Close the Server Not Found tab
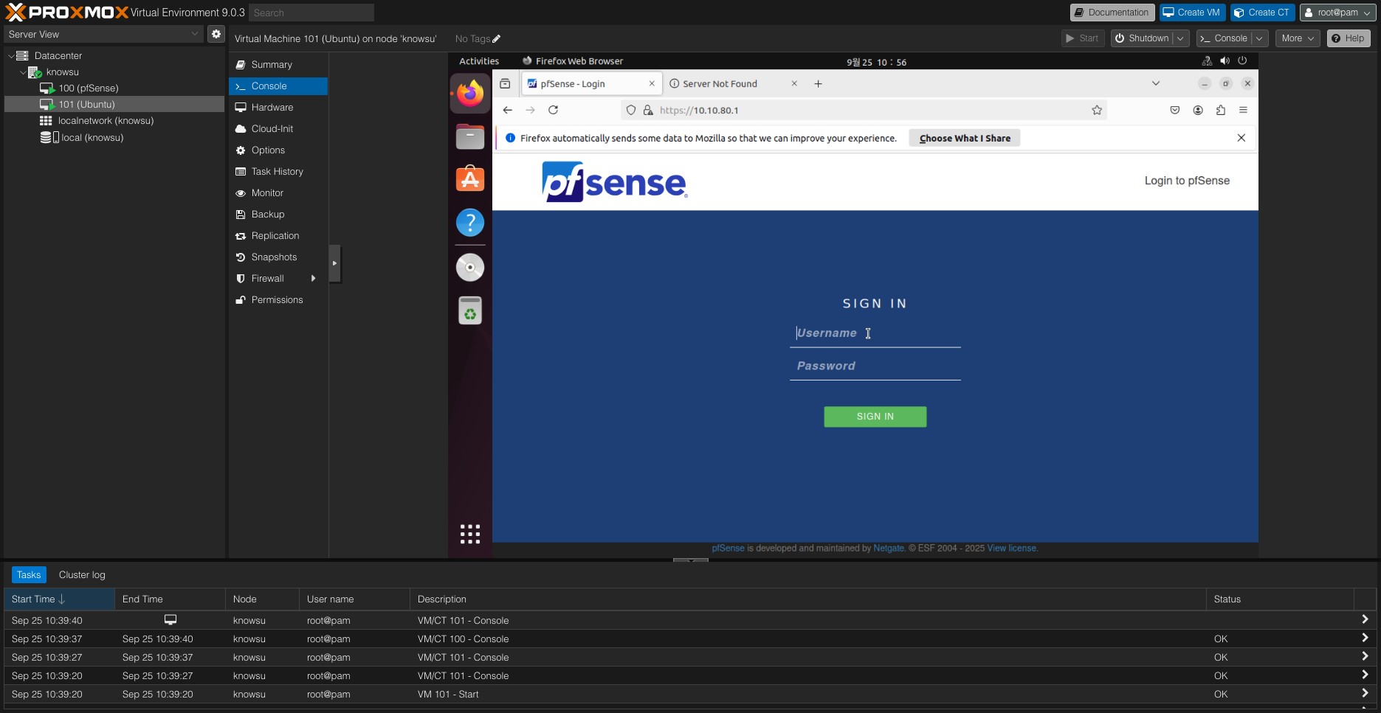The width and height of the screenshot is (1381, 713). click(x=794, y=83)
